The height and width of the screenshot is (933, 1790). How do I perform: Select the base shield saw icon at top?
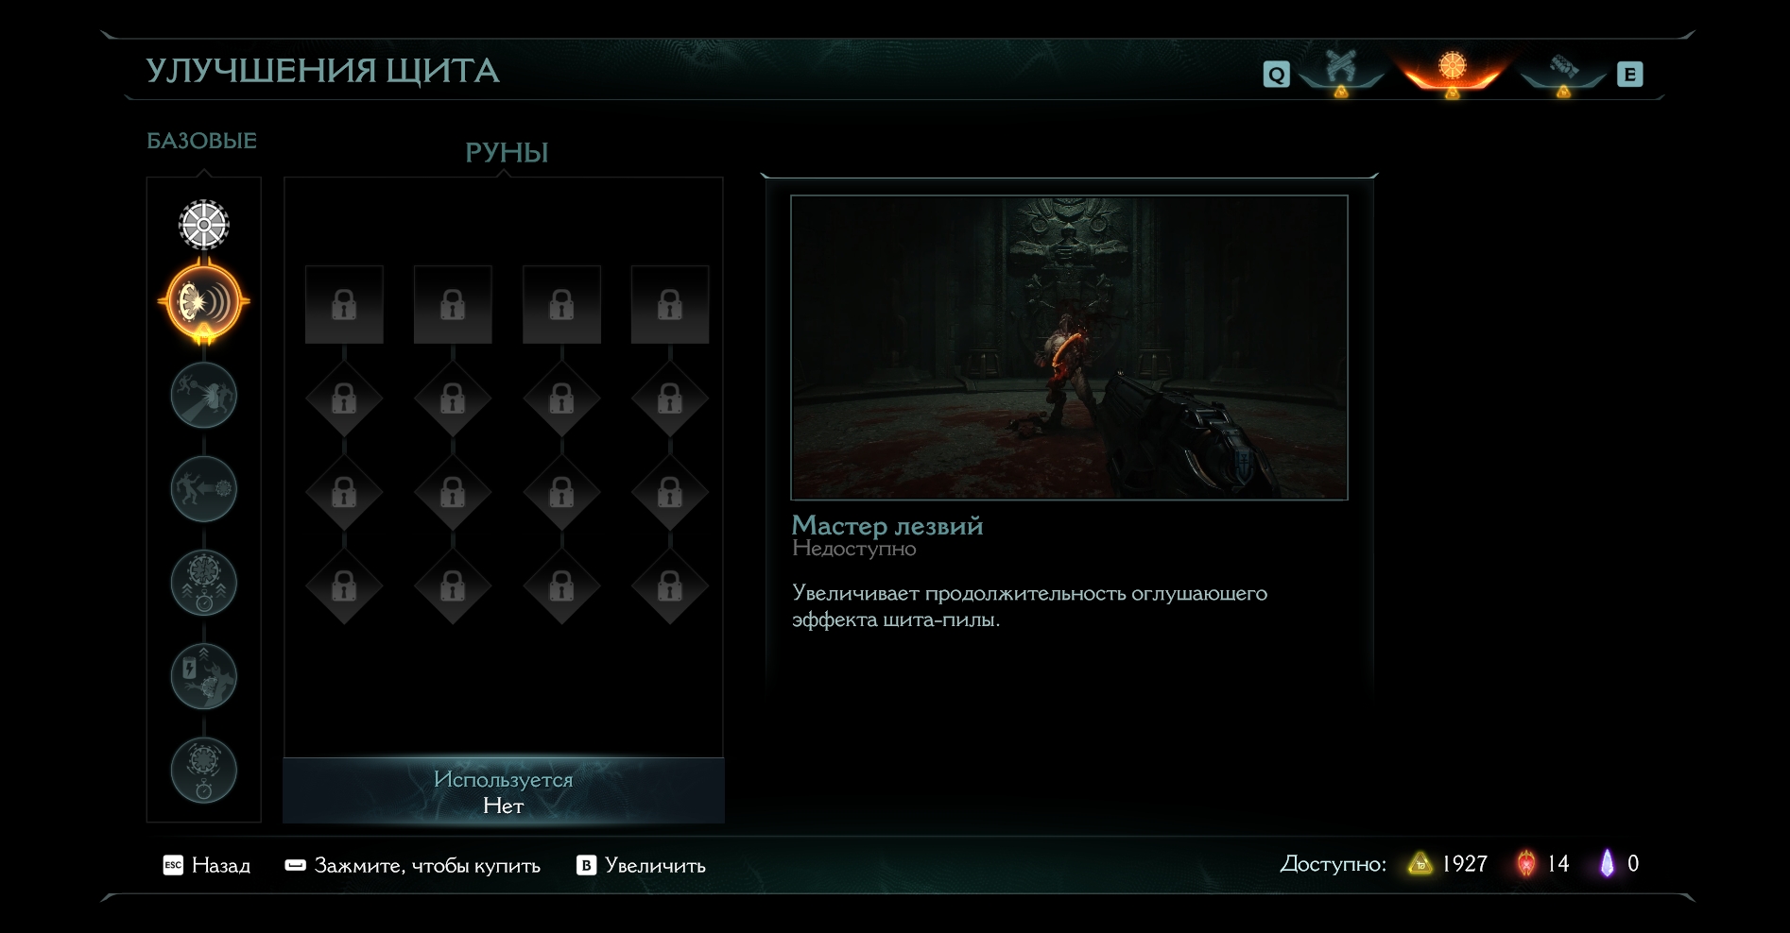[203, 225]
